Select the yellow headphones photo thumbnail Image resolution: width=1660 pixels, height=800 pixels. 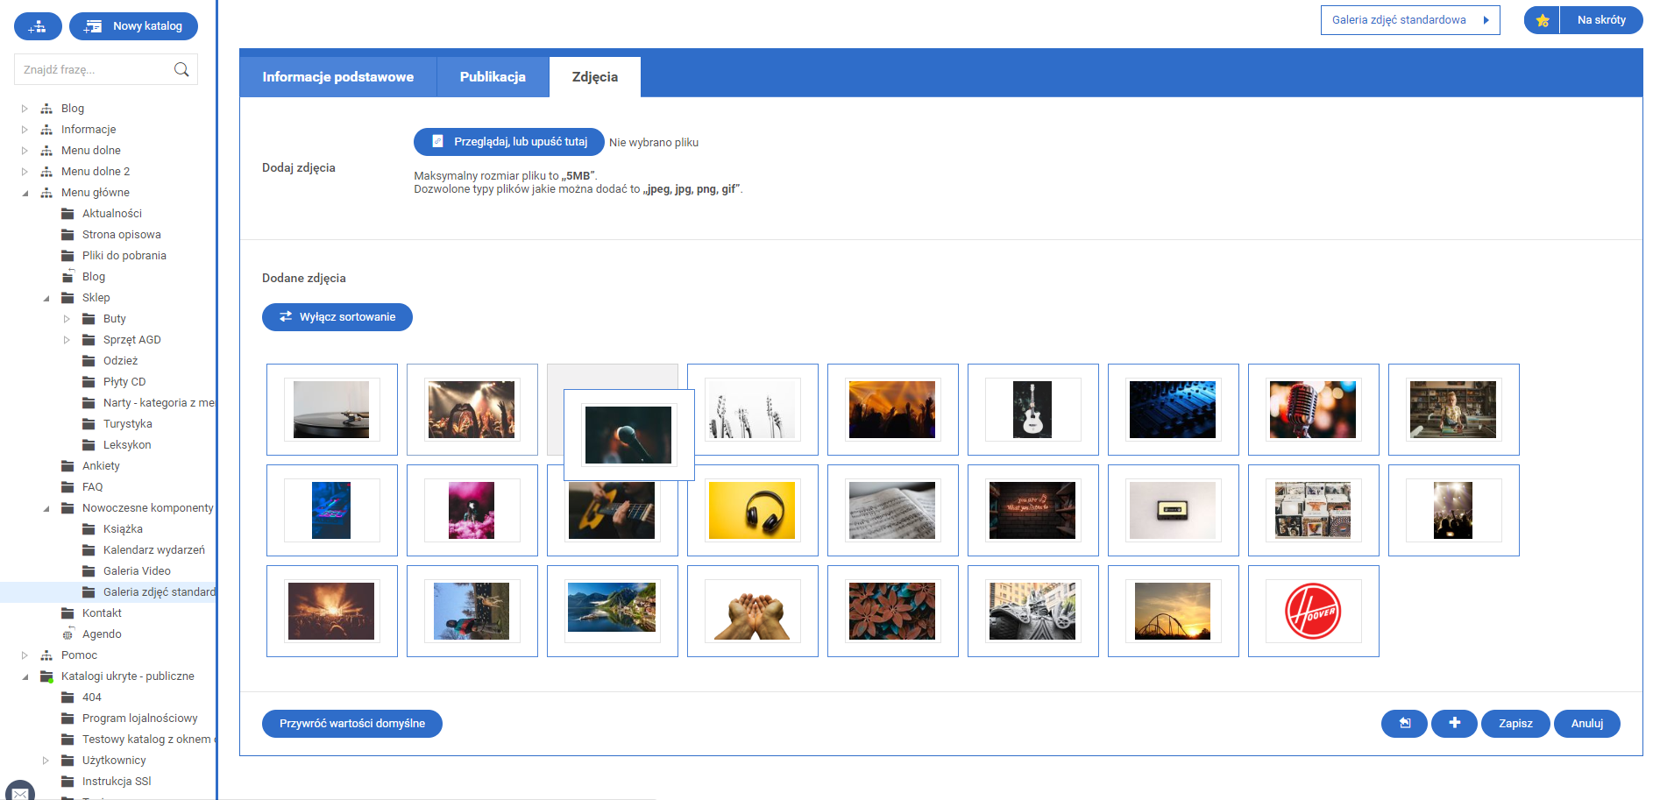pos(752,510)
